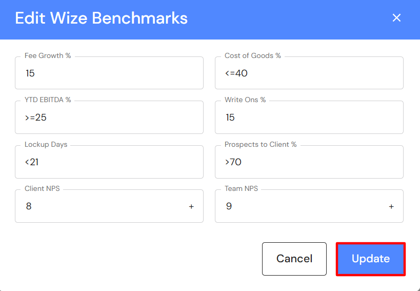Click the plus icon in Client NPS field
This screenshot has width=420, height=291.
[x=191, y=206]
